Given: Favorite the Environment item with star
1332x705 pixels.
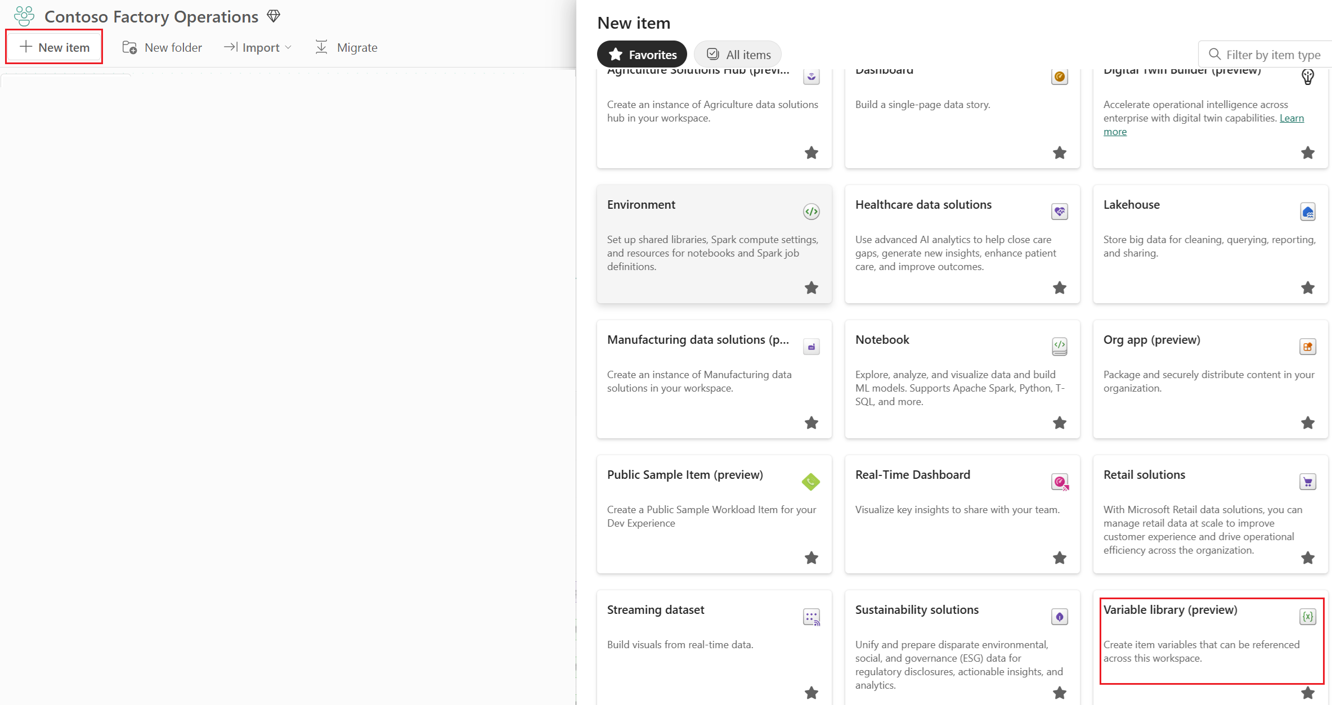Looking at the screenshot, I should 811,288.
